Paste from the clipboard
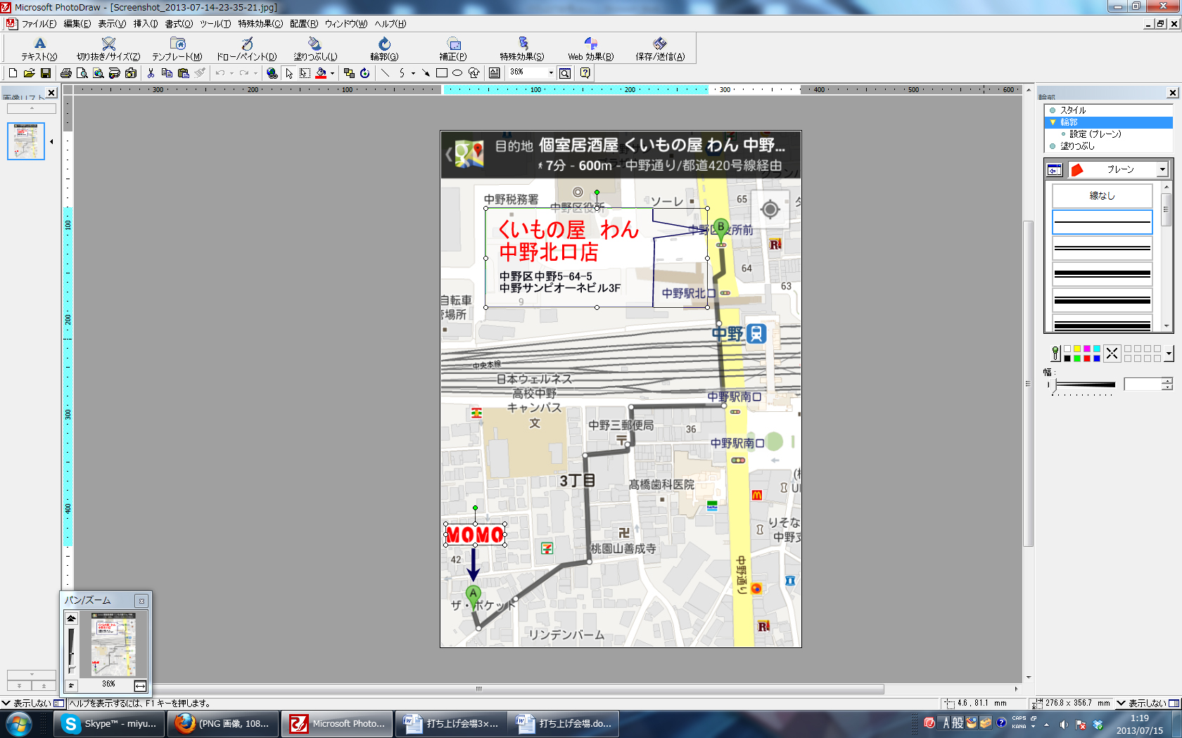 pyautogui.click(x=184, y=73)
